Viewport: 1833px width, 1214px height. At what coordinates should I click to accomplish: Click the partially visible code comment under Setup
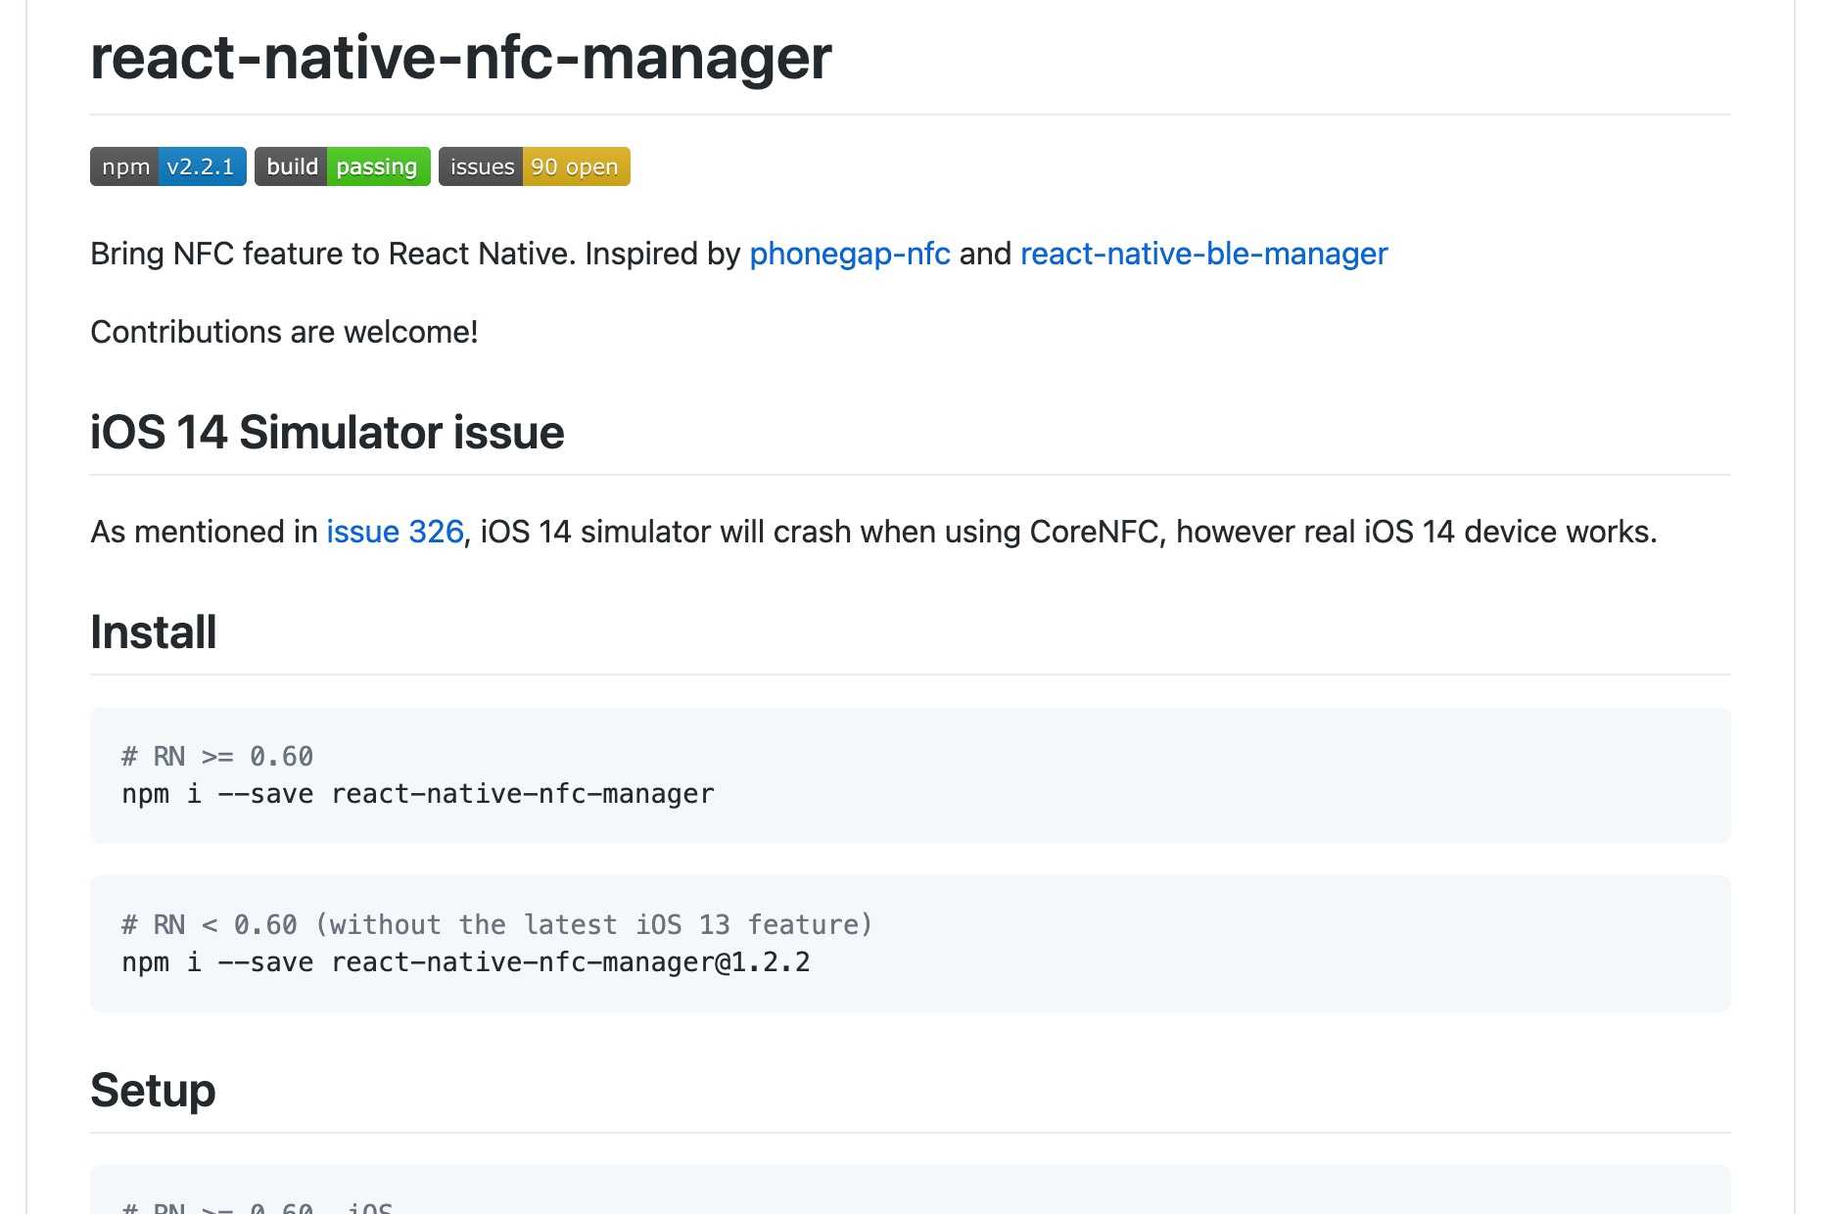(x=257, y=1206)
